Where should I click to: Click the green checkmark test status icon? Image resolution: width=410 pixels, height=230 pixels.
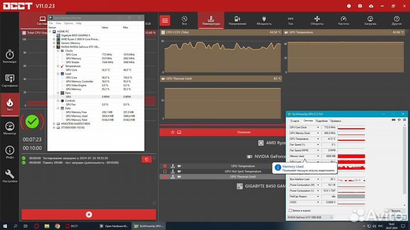pos(32,121)
